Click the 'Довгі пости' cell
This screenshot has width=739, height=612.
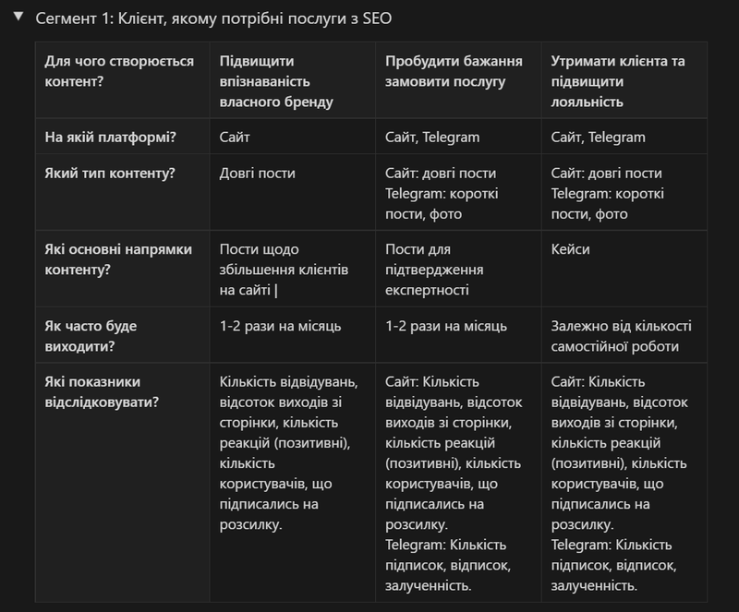[x=293, y=192]
